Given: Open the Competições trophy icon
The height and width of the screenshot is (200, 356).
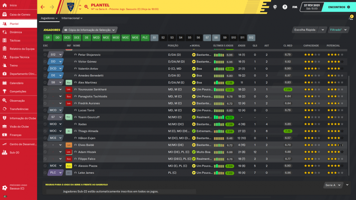Looking at the screenshot, I should 5,91.
